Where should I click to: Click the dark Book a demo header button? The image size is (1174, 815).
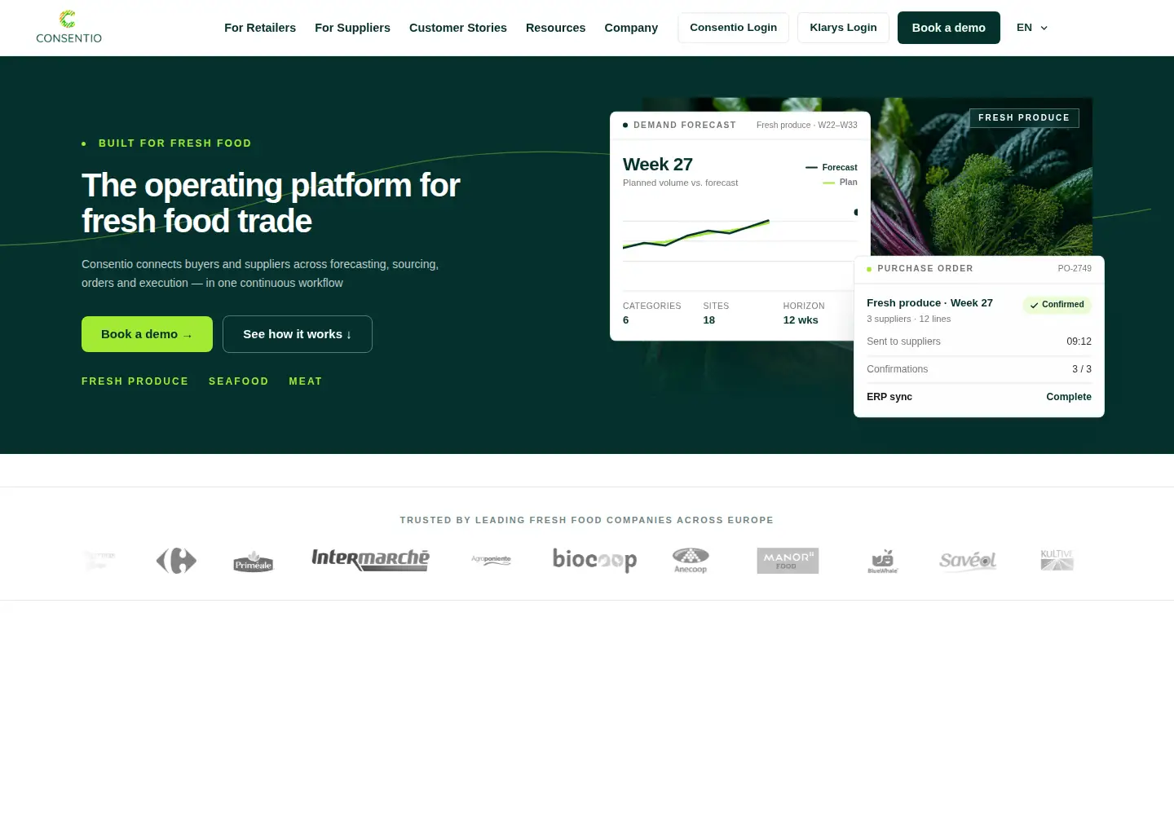point(949,28)
